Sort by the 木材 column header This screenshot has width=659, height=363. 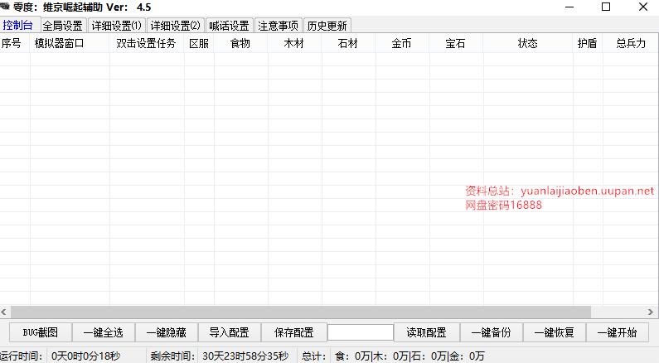click(x=294, y=43)
